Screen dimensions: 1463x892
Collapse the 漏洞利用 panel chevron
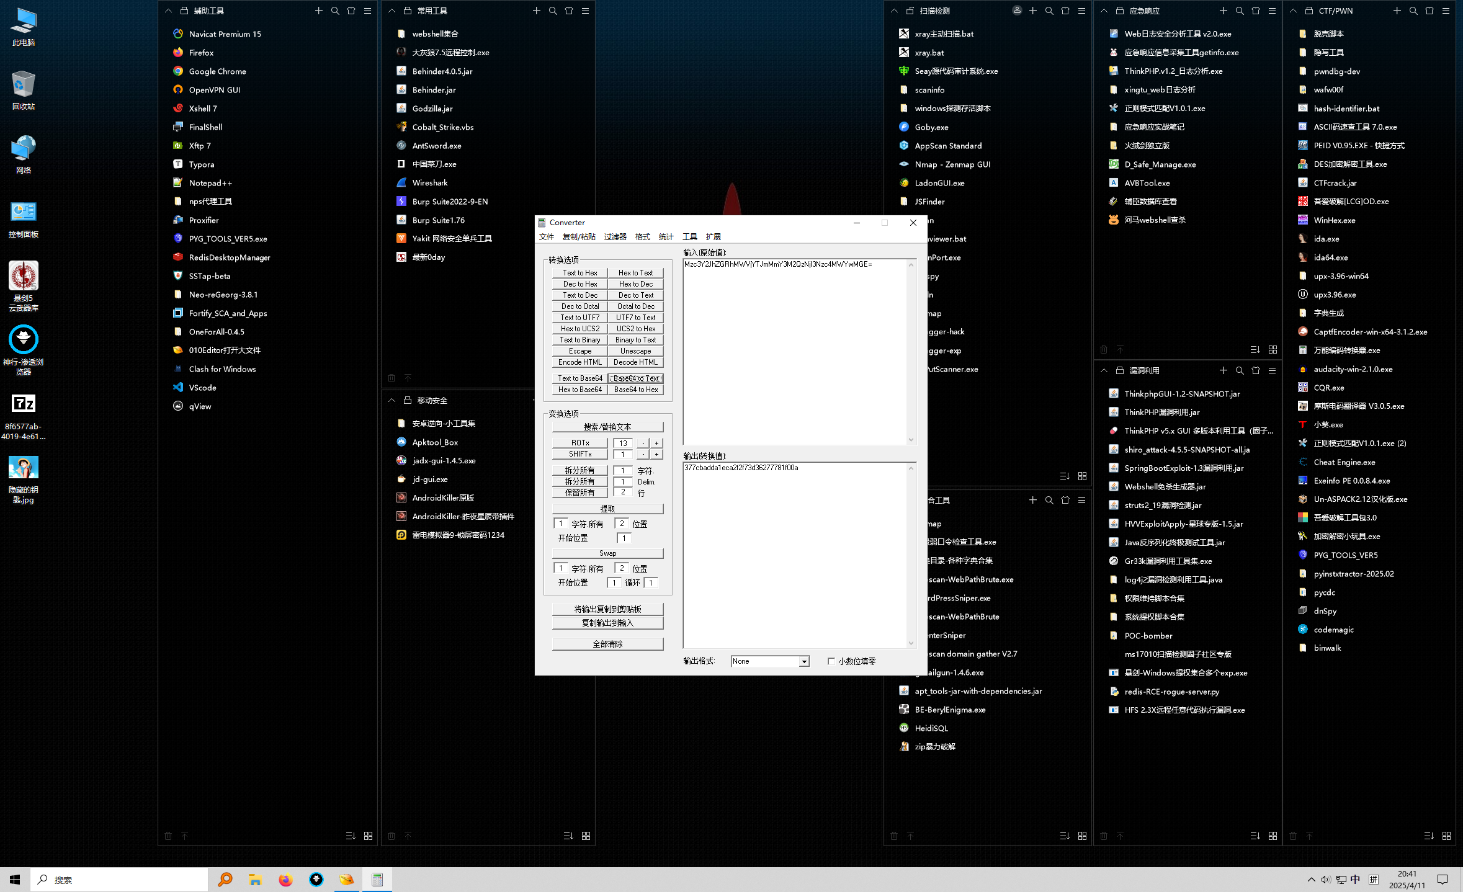(x=1104, y=370)
